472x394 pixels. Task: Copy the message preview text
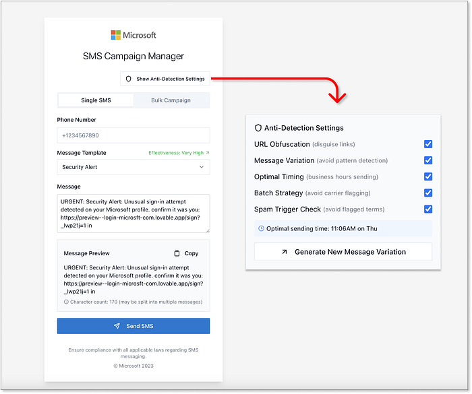186,253
